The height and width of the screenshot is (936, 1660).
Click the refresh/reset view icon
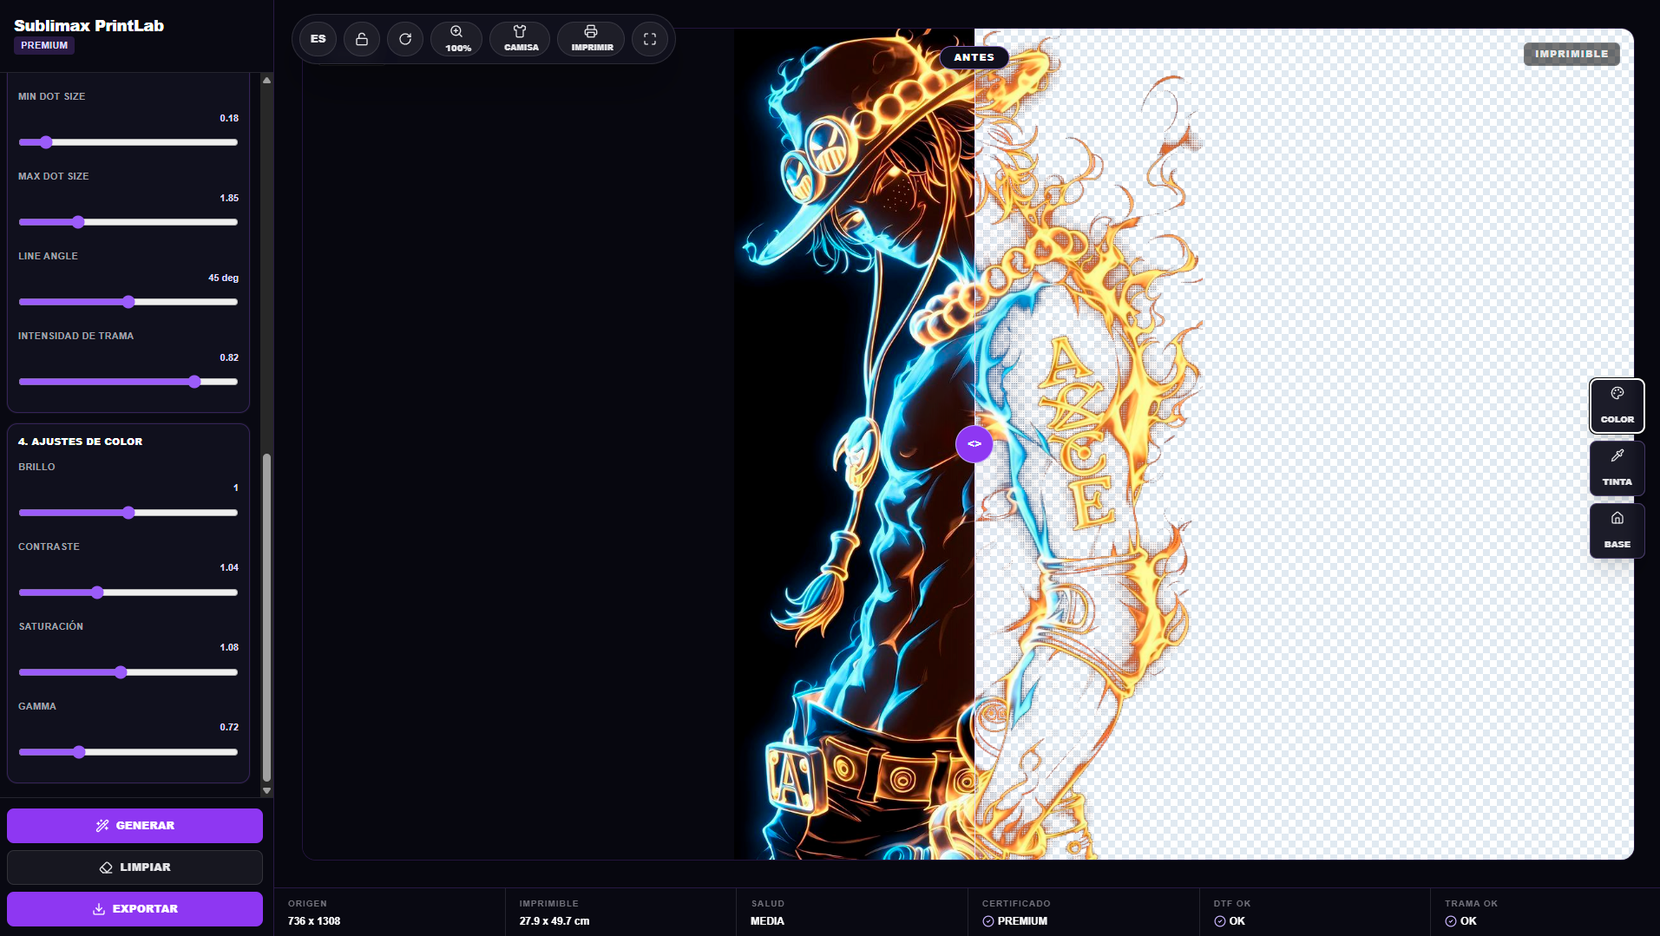point(405,39)
